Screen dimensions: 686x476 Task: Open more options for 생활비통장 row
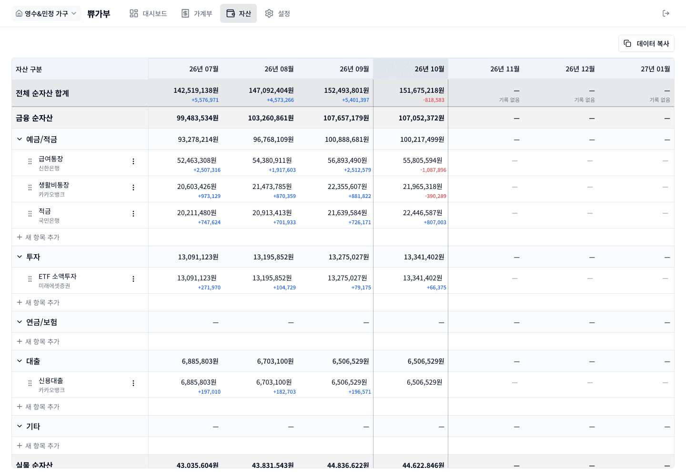133,188
